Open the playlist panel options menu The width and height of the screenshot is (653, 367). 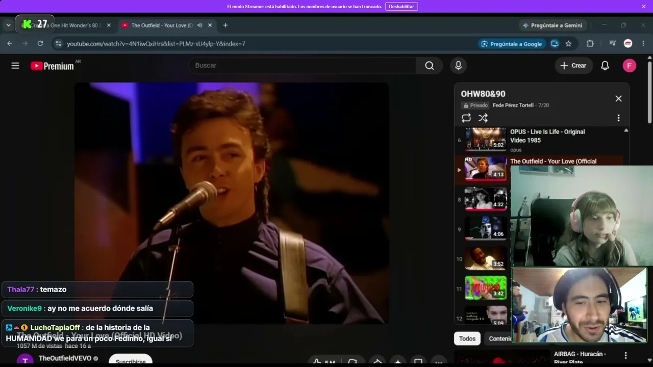click(x=618, y=118)
